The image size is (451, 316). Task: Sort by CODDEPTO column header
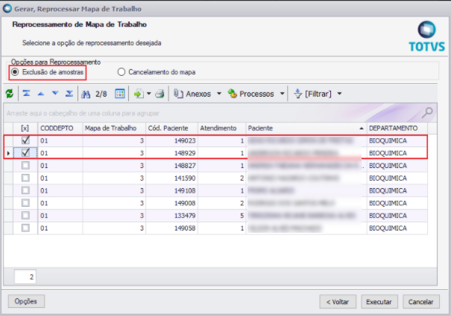[60, 129]
